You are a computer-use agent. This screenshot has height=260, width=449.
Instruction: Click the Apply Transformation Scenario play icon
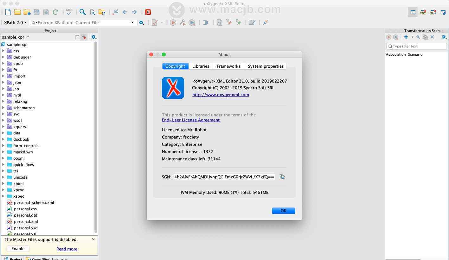[x=173, y=22]
